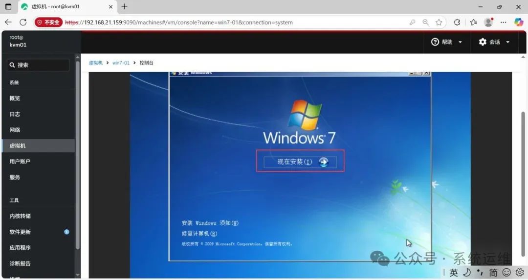This screenshot has width=528, height=280.
Task: Open the zoom magnifier icon in address bar
Action: click(x=426, y=22)
